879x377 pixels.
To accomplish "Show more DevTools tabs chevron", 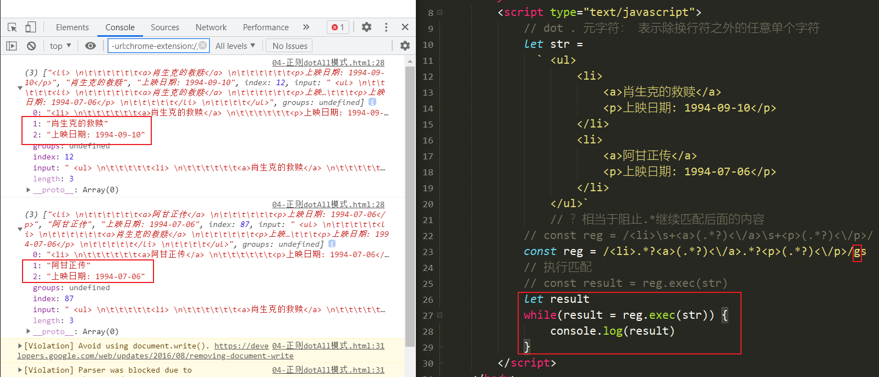I will coord(306,27).
